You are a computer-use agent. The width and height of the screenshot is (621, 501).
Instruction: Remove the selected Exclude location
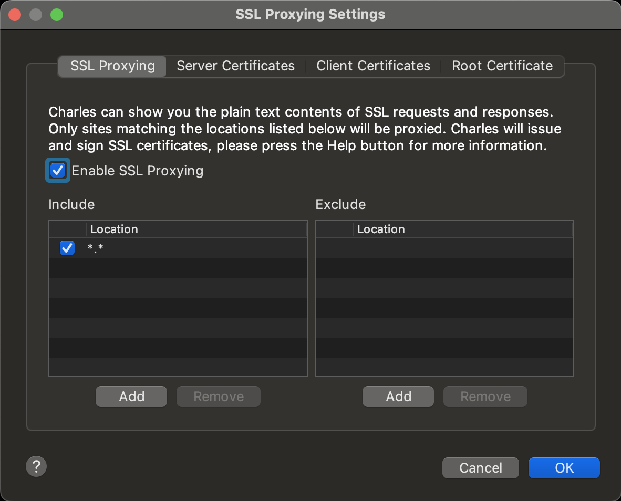(x=485, y=396)
